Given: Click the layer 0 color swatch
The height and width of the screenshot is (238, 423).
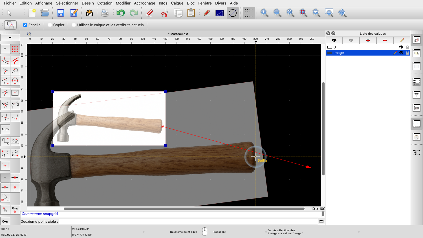Looking at the screenshot, I should tap(329, 47).
